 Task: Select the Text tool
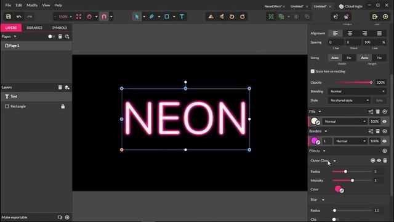[182, 17]
